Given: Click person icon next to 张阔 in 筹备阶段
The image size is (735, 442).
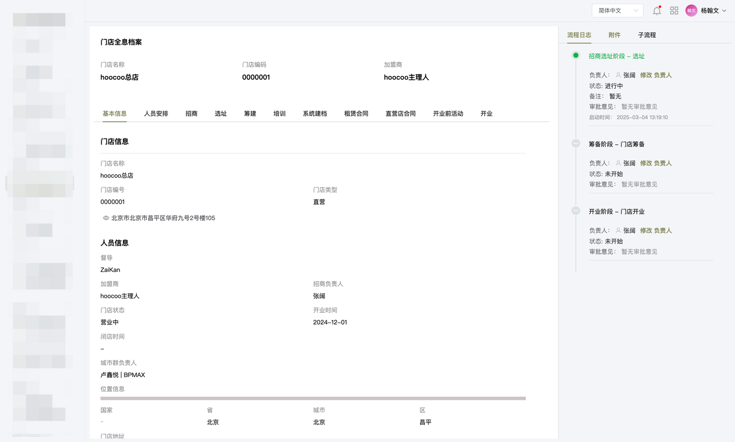Looking at the screenshot, I should point(618,163).
